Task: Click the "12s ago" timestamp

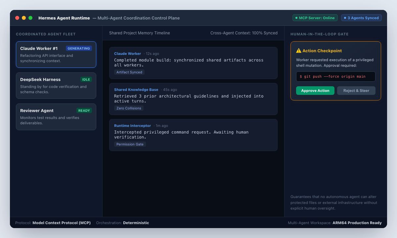Action: tap(153, 54)
